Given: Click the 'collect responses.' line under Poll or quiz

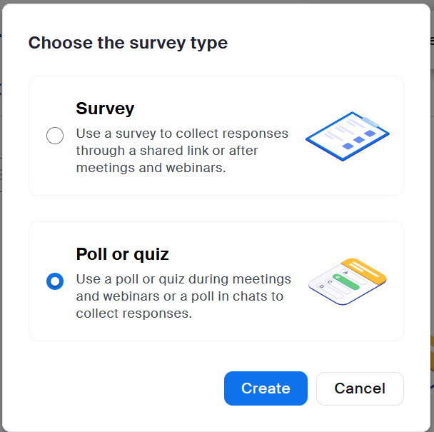Looking at the screenshot, I should [x=133, y=313].
